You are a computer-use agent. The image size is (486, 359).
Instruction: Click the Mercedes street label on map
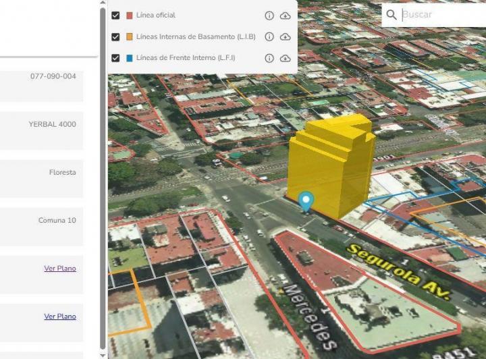[311, 317]
